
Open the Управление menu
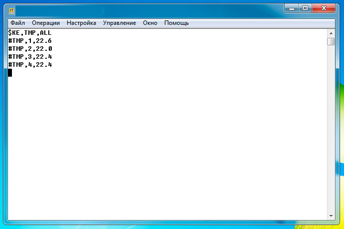coord(119,23)
